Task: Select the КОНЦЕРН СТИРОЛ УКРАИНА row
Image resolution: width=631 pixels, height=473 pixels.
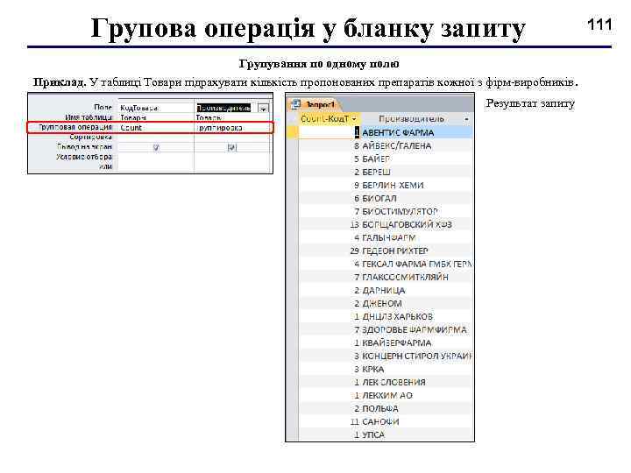Action: click(386, 356)
